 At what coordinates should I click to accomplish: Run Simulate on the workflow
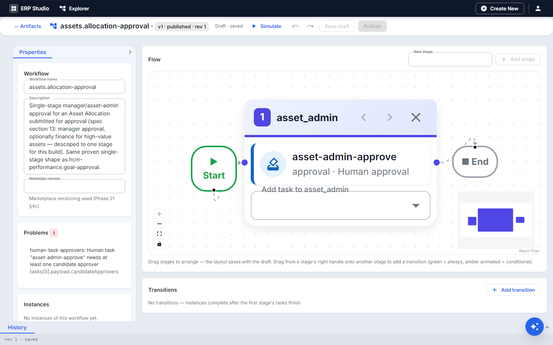tap(267, 26)
